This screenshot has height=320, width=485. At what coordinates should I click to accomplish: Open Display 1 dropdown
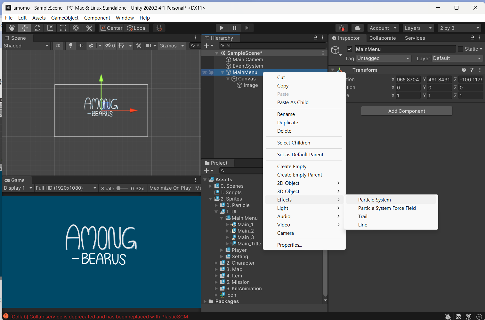[18, 188]
